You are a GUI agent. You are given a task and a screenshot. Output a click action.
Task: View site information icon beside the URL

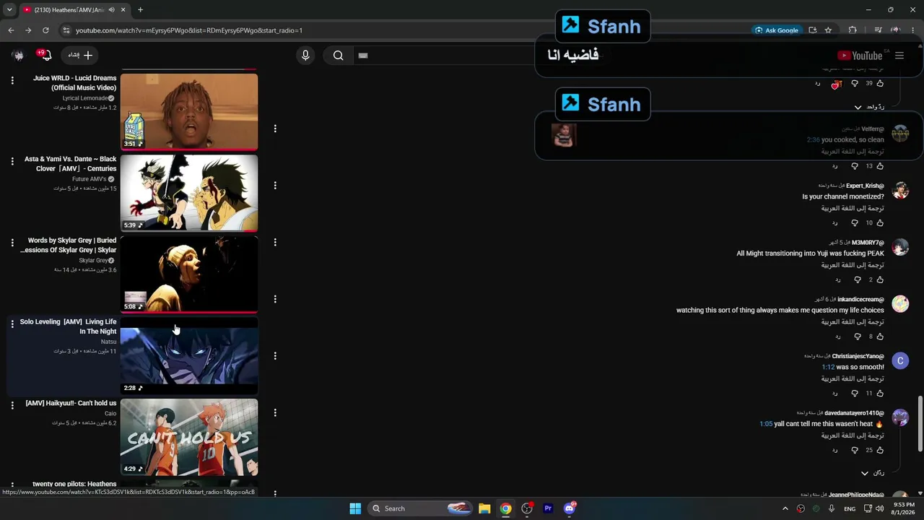tap(66, 30)
